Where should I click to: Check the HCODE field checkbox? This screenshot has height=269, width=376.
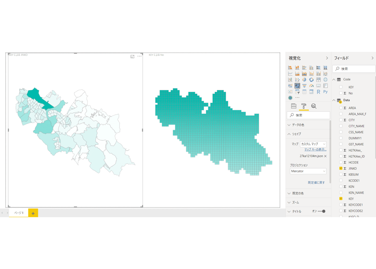coord(341,162)
